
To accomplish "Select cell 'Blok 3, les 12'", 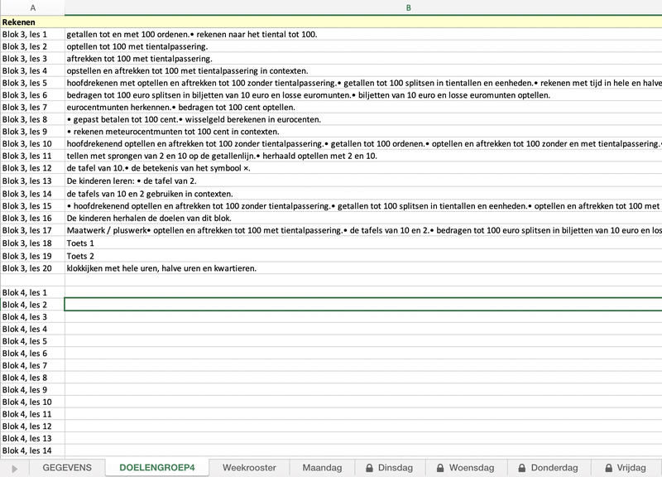I will (x=32, y=168).
